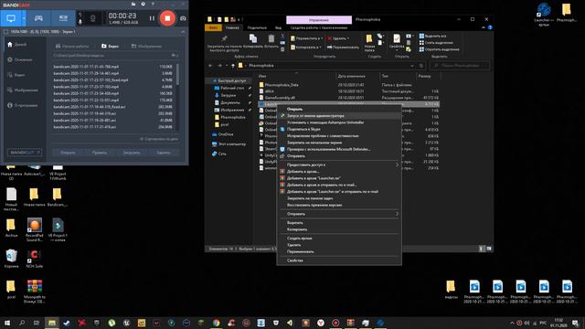585x329 pixels.
Task: Open the output folder icon in Bandicam's title bar
Action: (133, 4)
